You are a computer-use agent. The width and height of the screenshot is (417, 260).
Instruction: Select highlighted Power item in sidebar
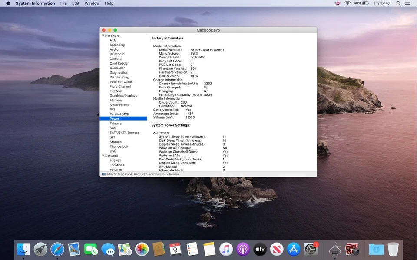[x=123, y=119]
